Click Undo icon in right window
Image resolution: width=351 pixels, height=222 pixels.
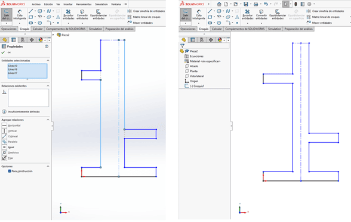pyautogui.click(x=266, y=4)
